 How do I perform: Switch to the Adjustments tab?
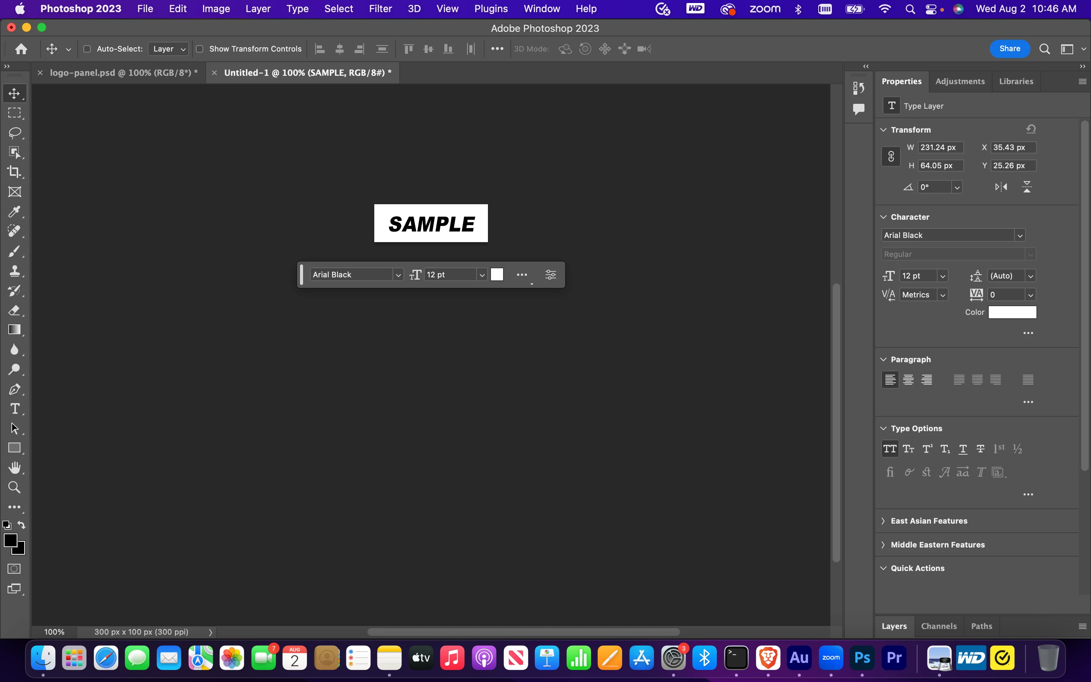(x=960, y=81)
